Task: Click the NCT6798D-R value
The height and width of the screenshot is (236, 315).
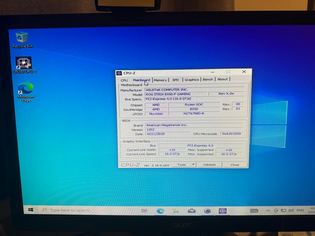Action: coord(194,114)
